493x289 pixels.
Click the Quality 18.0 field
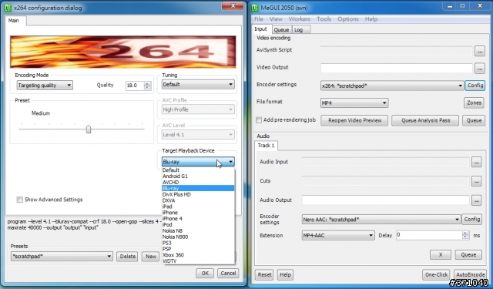tap(135, 86)
